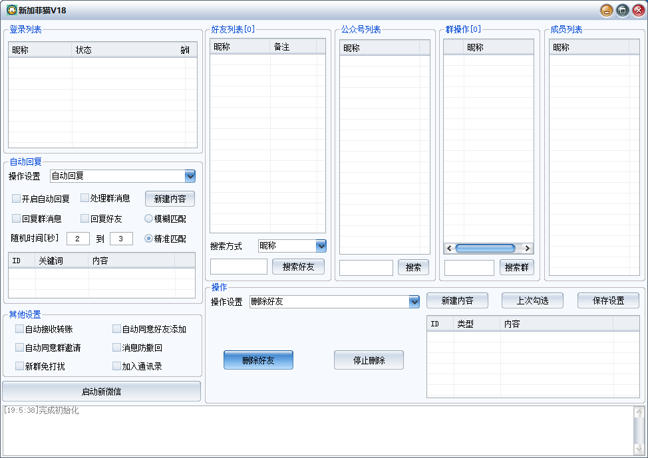Open the 删除好友 operation settings dropdown

coord(414,302)
